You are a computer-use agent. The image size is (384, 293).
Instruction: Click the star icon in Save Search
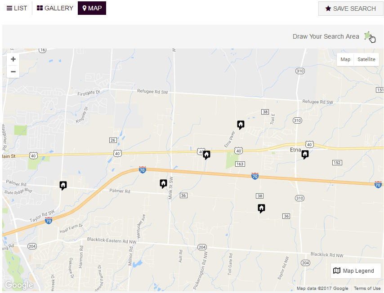coord(328,8)
